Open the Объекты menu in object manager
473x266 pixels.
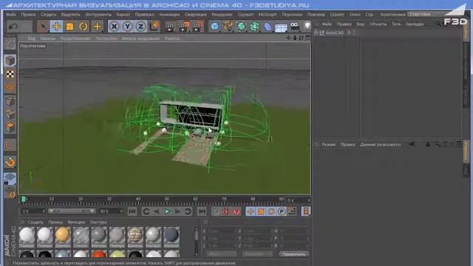tap(378, 24)
